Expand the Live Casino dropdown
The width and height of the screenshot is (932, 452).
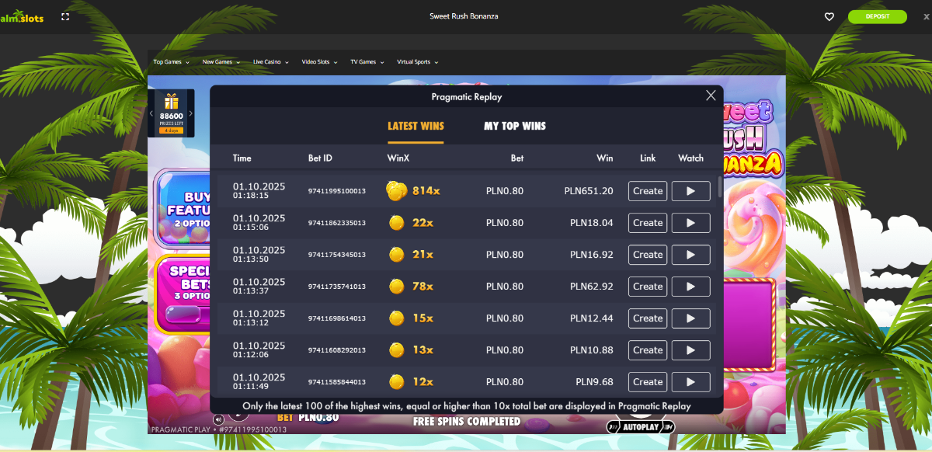tap(270, 62)
